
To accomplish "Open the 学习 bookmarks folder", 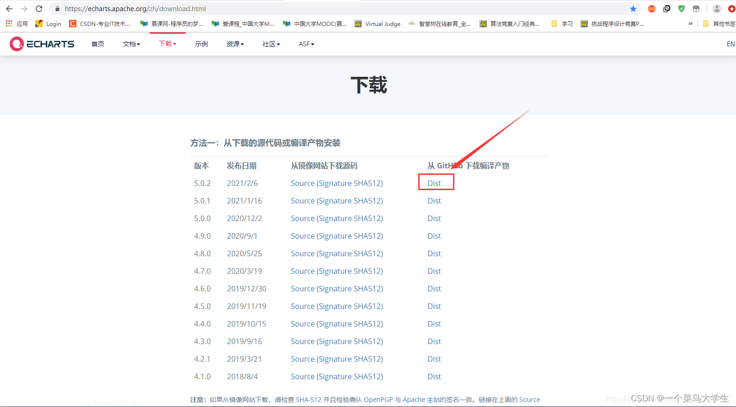I will (562, 24).
